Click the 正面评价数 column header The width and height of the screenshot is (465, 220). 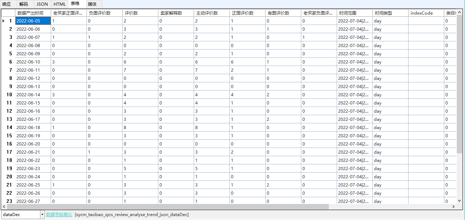(247, 13)
